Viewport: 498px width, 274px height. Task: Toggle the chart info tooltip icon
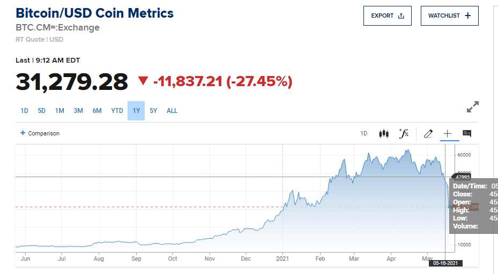[x=467, y=134]
